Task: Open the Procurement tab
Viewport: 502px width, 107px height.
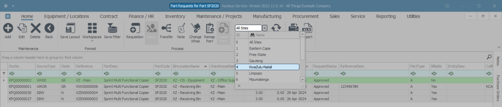Action: pos(305,16)
